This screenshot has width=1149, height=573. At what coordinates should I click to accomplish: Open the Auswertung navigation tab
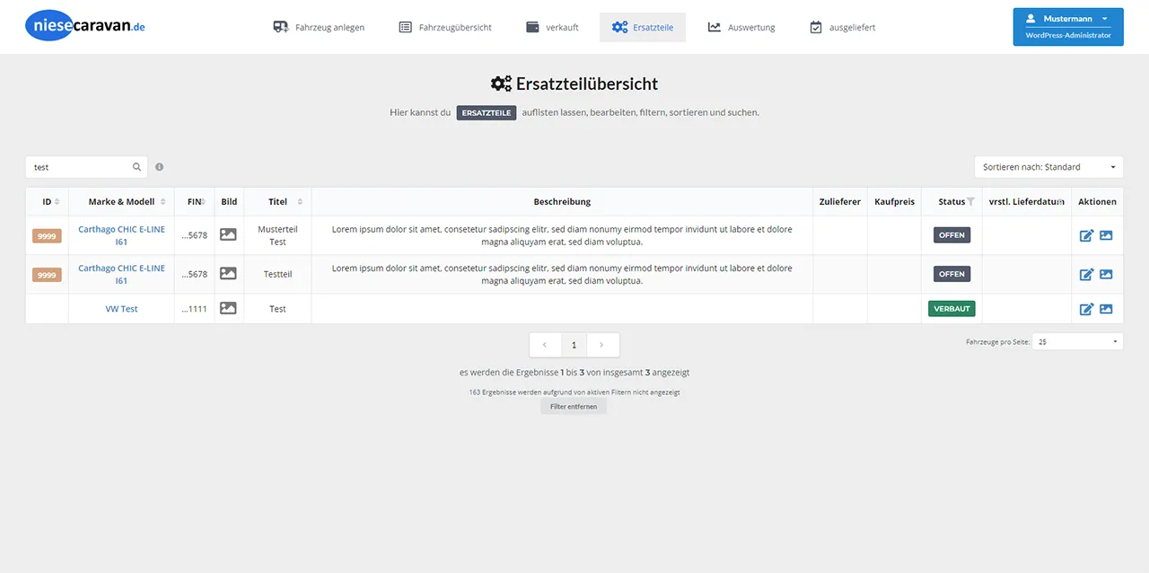click(741, 27)
